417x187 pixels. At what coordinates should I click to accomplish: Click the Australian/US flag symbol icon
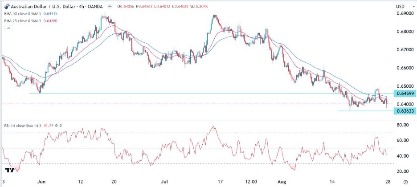(x=6, y=6)
